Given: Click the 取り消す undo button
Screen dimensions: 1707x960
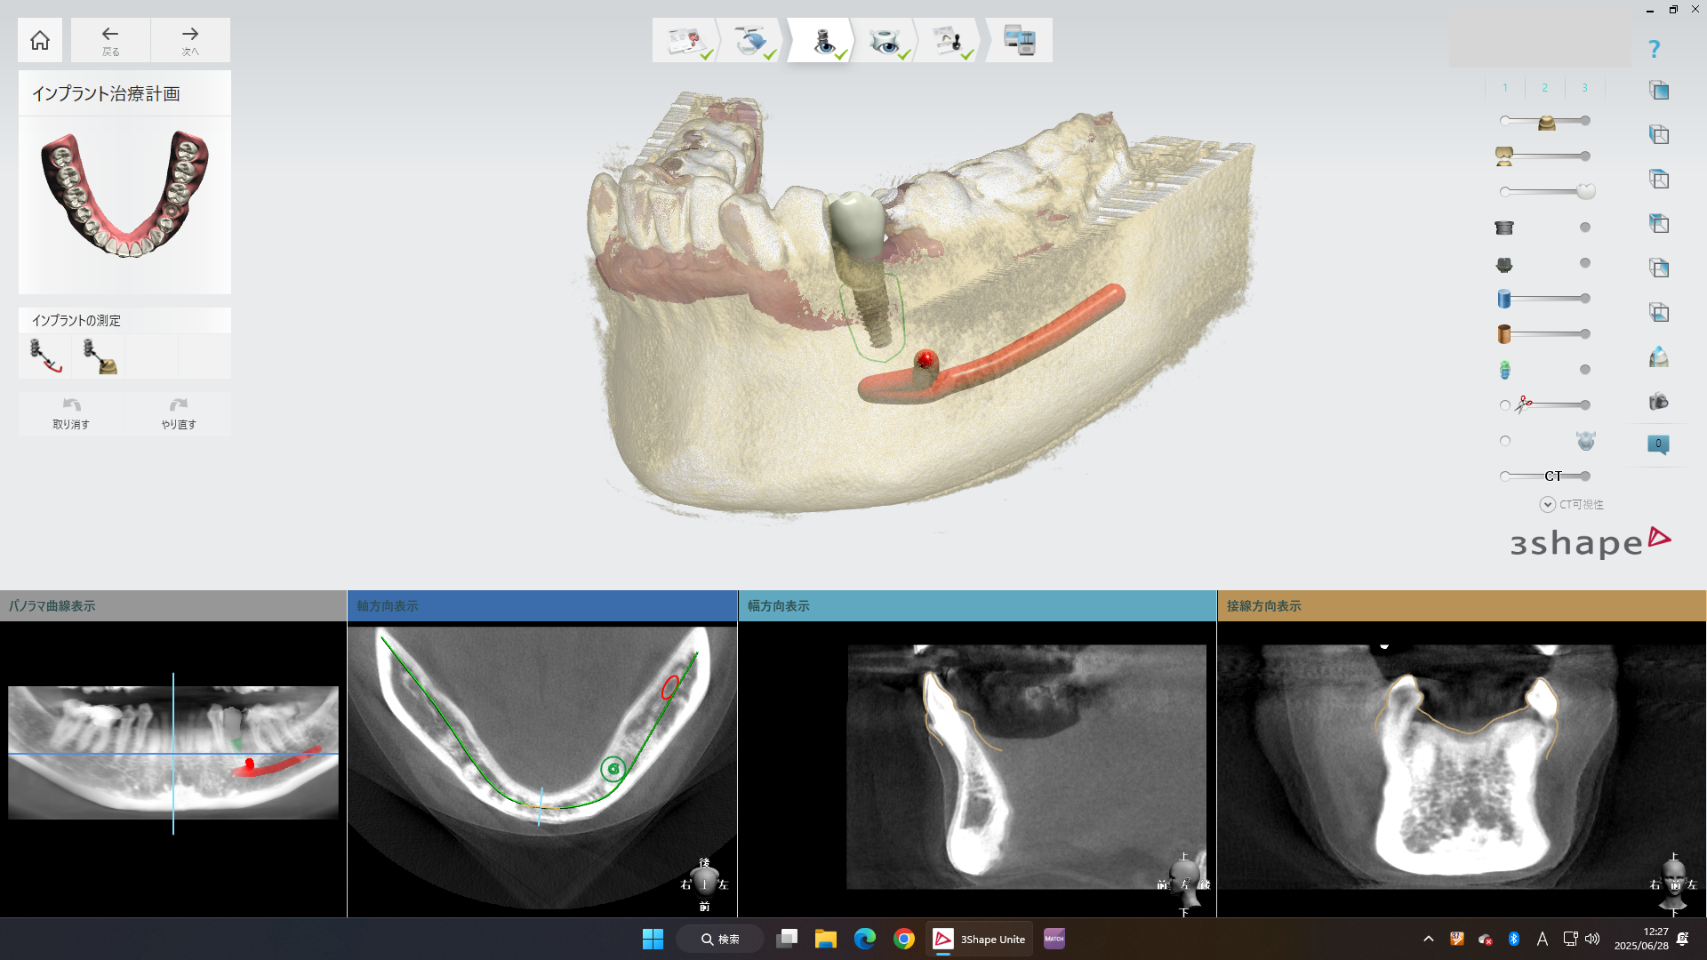Looking at the screenshot, I should point(71,413).
